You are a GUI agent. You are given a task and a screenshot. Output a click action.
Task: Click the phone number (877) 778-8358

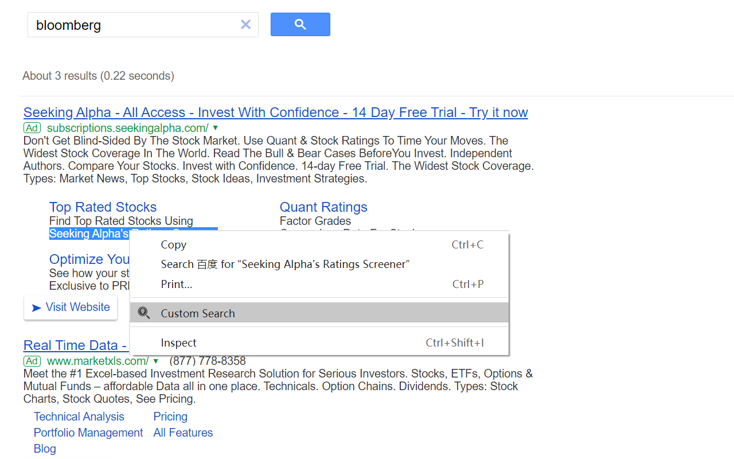pyautogui.click(x=208, y=361)
